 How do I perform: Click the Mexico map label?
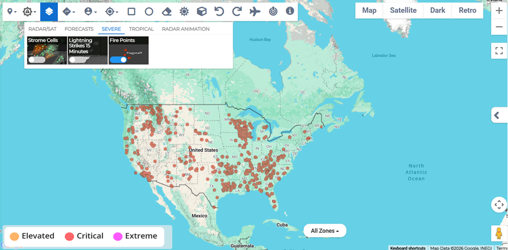coord(199,216)
